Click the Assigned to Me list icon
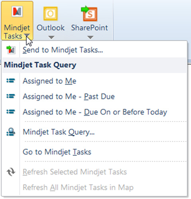Viewport: 191px width, 199px height. coord(11,81)
